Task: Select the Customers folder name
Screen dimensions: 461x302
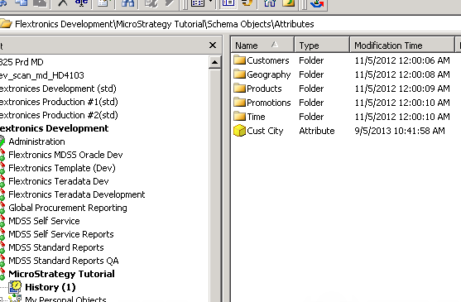Action: coord(268,60)
